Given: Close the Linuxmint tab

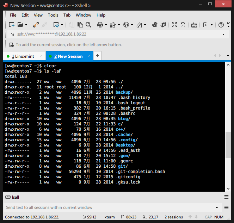Looking at the screenshot, I should [41, 56].
